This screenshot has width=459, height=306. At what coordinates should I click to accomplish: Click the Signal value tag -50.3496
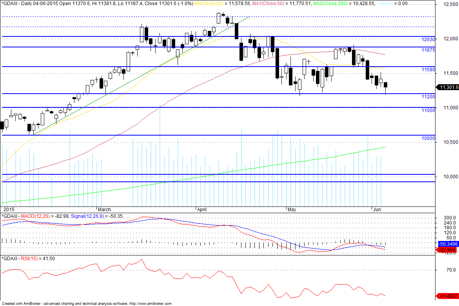point(448,244)
